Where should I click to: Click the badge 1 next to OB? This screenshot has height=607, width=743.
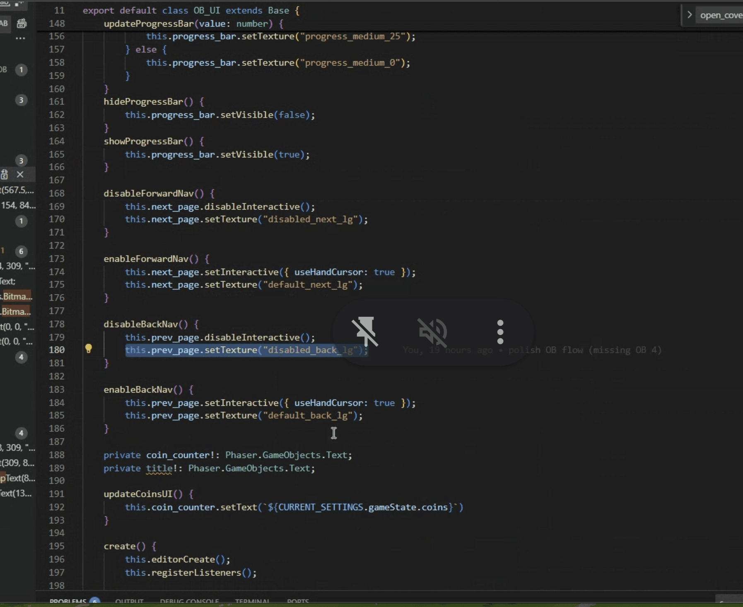[x=21, y=70]
